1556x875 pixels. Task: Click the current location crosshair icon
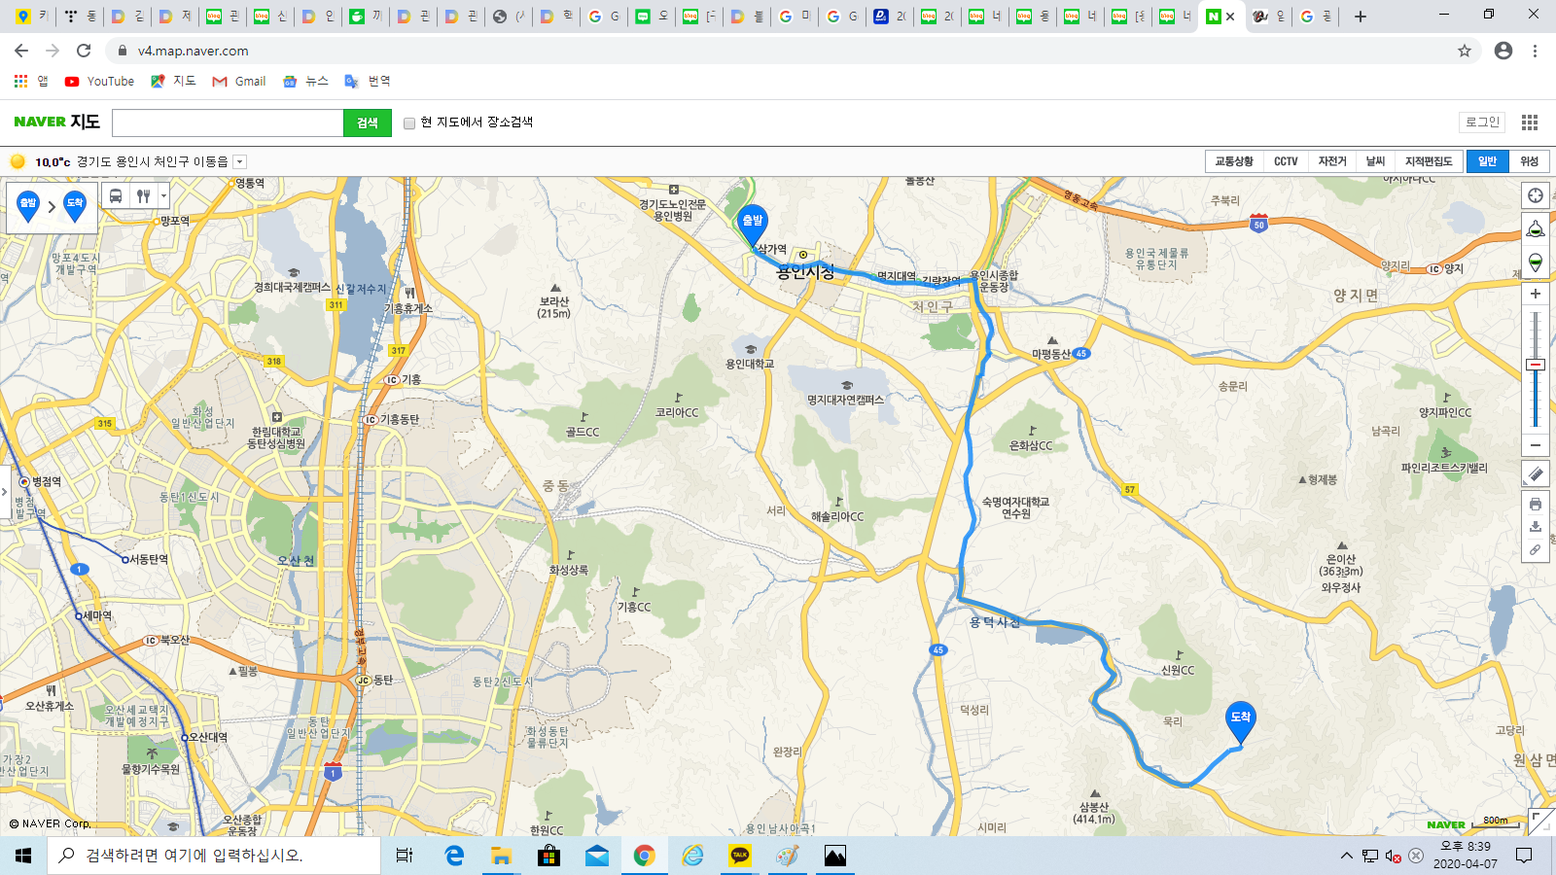1536,195
